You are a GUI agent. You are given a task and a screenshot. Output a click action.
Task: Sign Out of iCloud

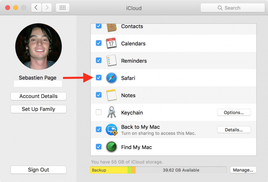39,170
